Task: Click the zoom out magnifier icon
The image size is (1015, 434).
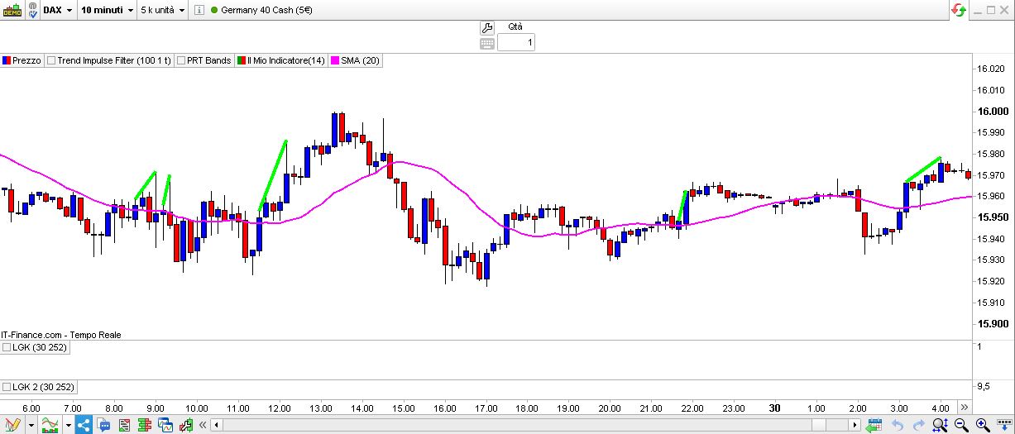Action: [961, 426]
